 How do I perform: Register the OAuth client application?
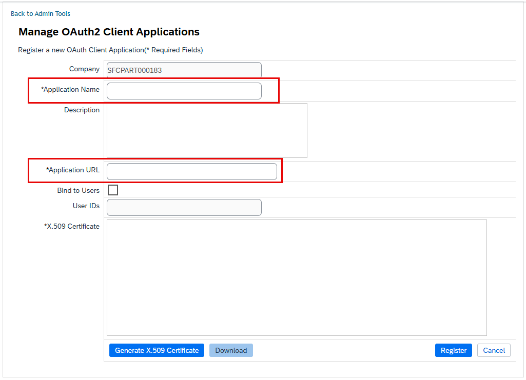[454, 350]
